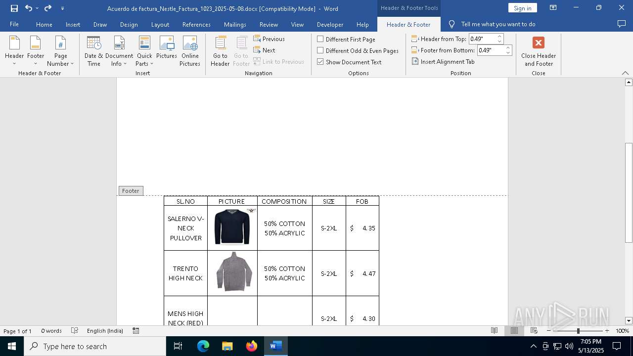Zoom in with the plus button

[x=607, y=331]
